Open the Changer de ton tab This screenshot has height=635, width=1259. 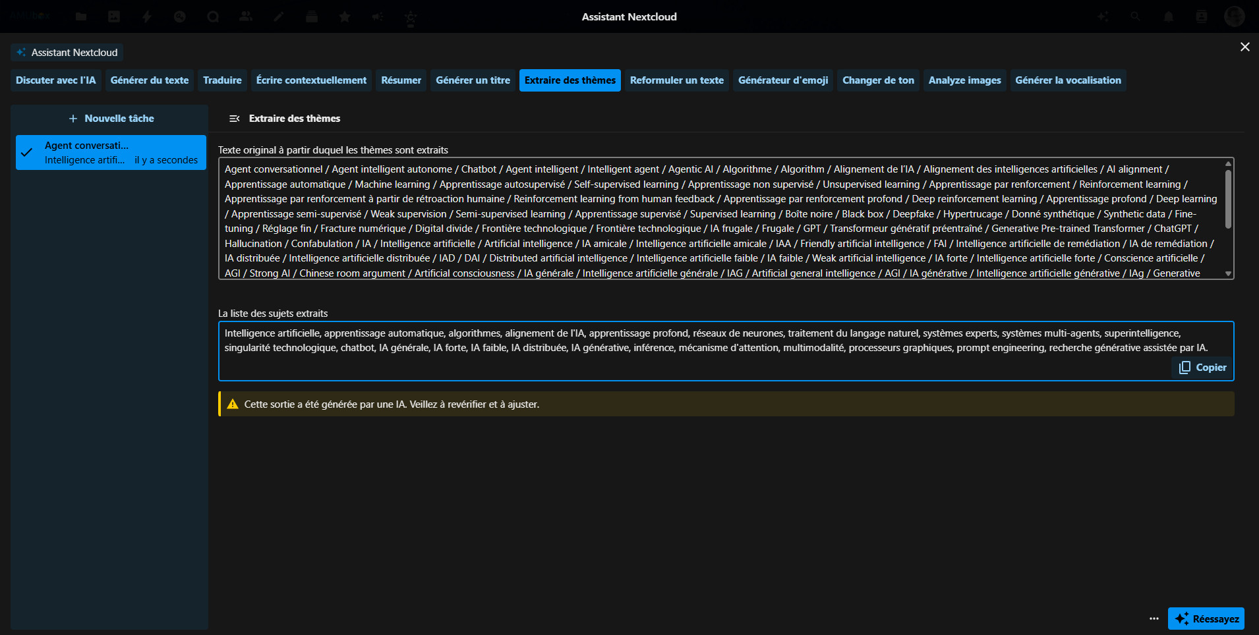coord(878,80)
